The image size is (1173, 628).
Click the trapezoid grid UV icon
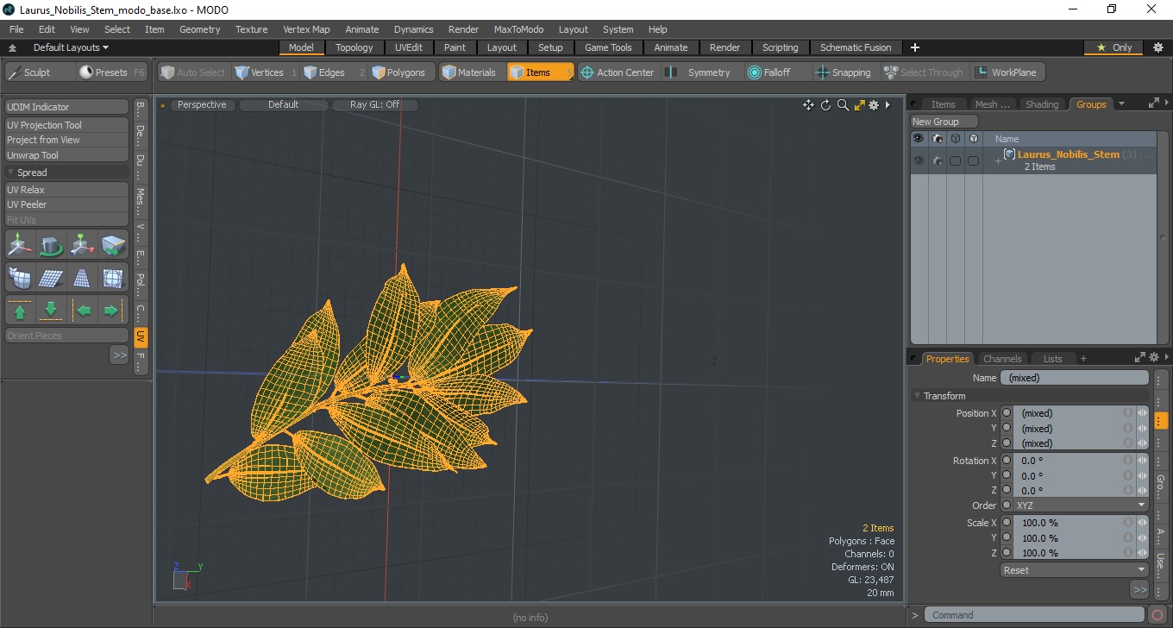tap(82, 278)
